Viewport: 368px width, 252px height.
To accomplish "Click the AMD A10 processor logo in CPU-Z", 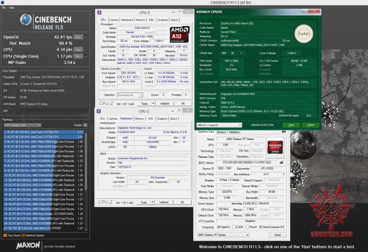I will pyautogui.click(x=179, y=34).
